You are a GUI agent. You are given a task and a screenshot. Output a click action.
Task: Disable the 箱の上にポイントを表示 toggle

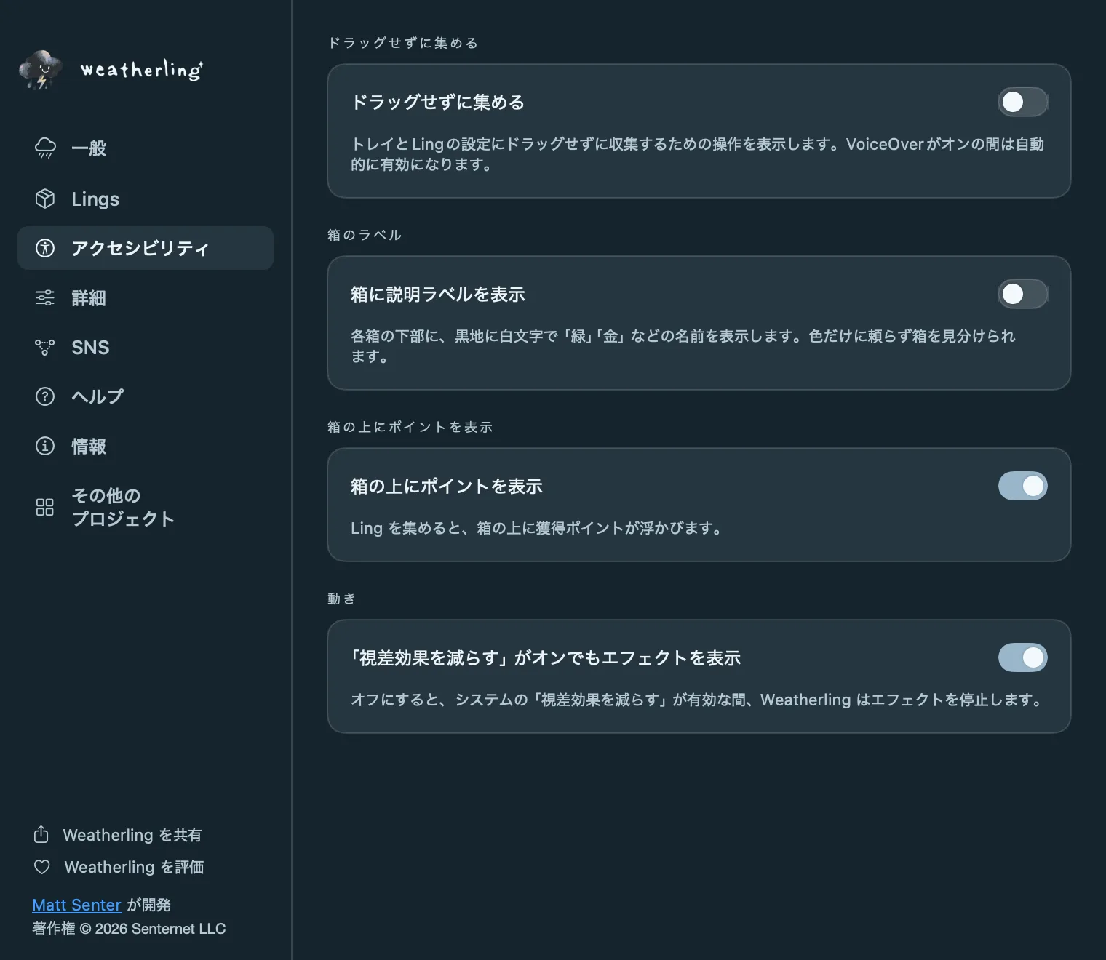pos(1022,486)
